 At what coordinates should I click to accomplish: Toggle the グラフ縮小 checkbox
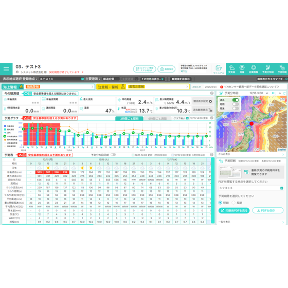click(187, 118)
